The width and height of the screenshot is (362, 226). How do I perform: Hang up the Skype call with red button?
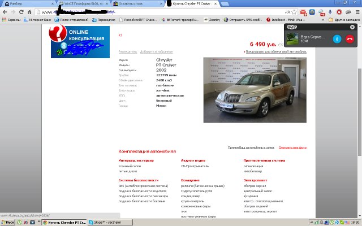350,39
